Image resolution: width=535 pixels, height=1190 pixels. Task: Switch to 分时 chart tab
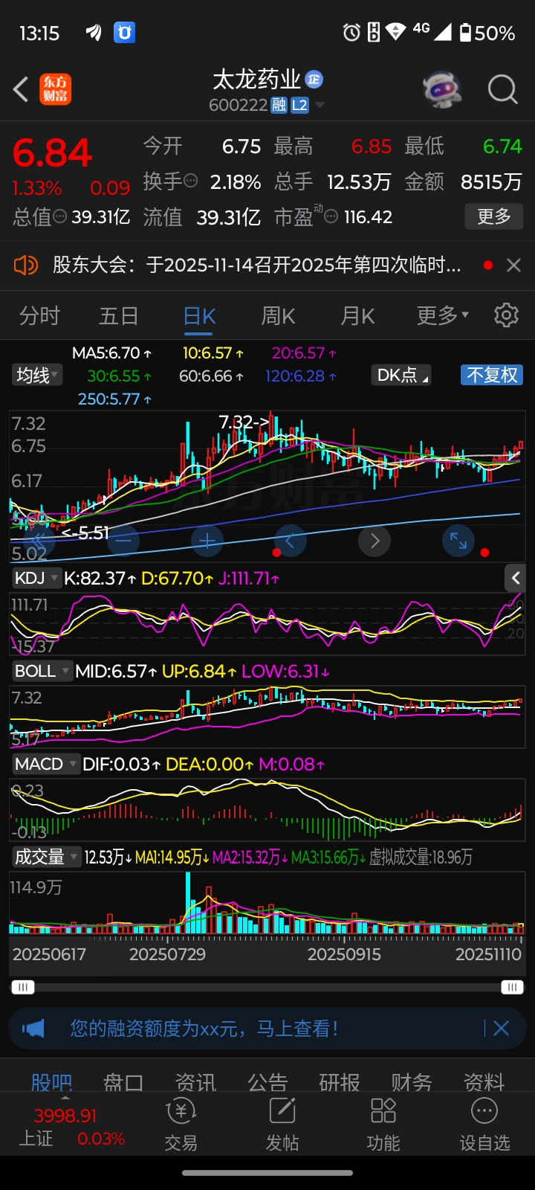click(x=39, y=315)
